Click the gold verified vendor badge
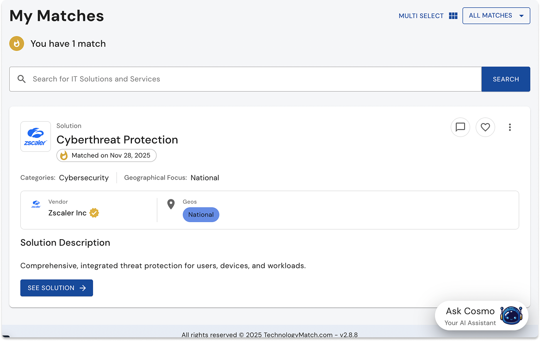Viewport: 540px width, 341px height. click(94, 213)
